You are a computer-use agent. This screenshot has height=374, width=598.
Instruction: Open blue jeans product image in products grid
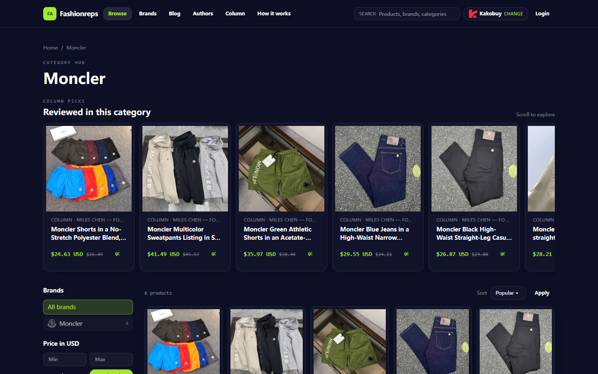click(x=433, y=342)
